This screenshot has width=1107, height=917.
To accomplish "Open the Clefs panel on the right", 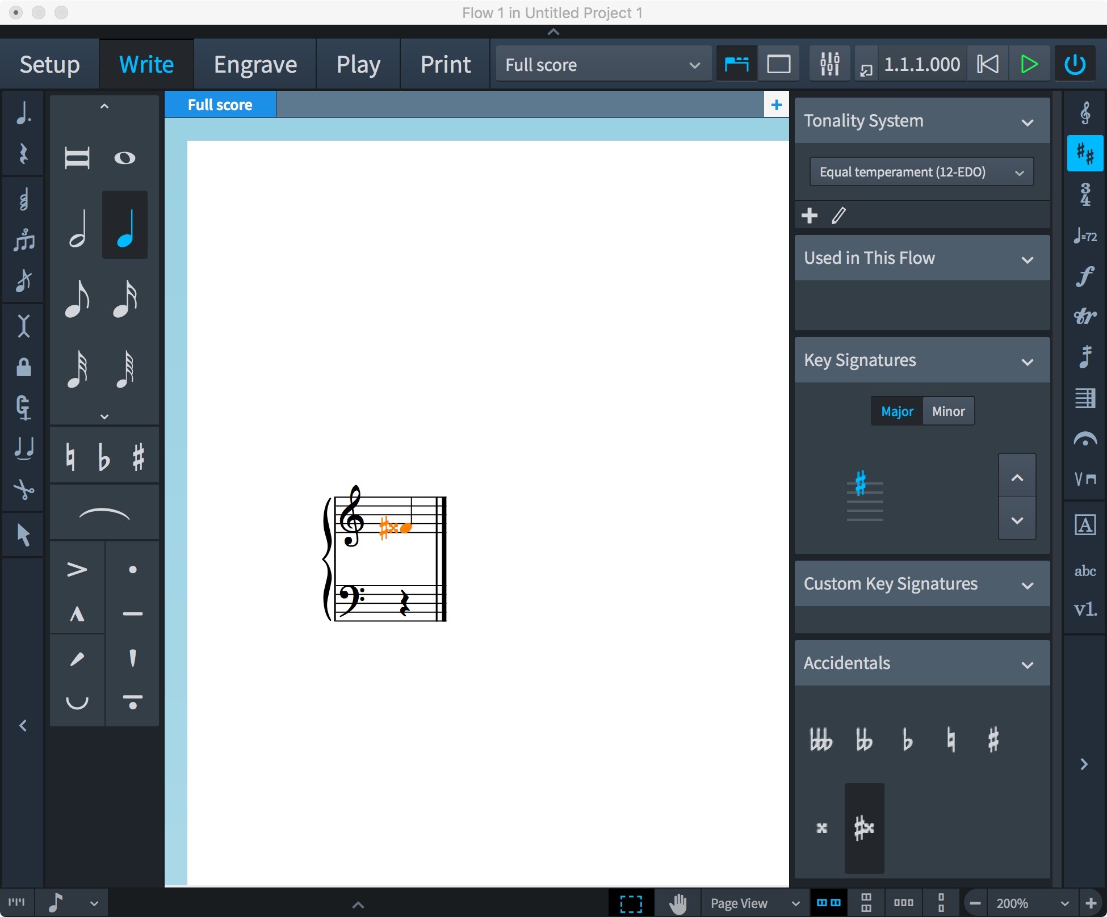I will tap(1085, 112).
